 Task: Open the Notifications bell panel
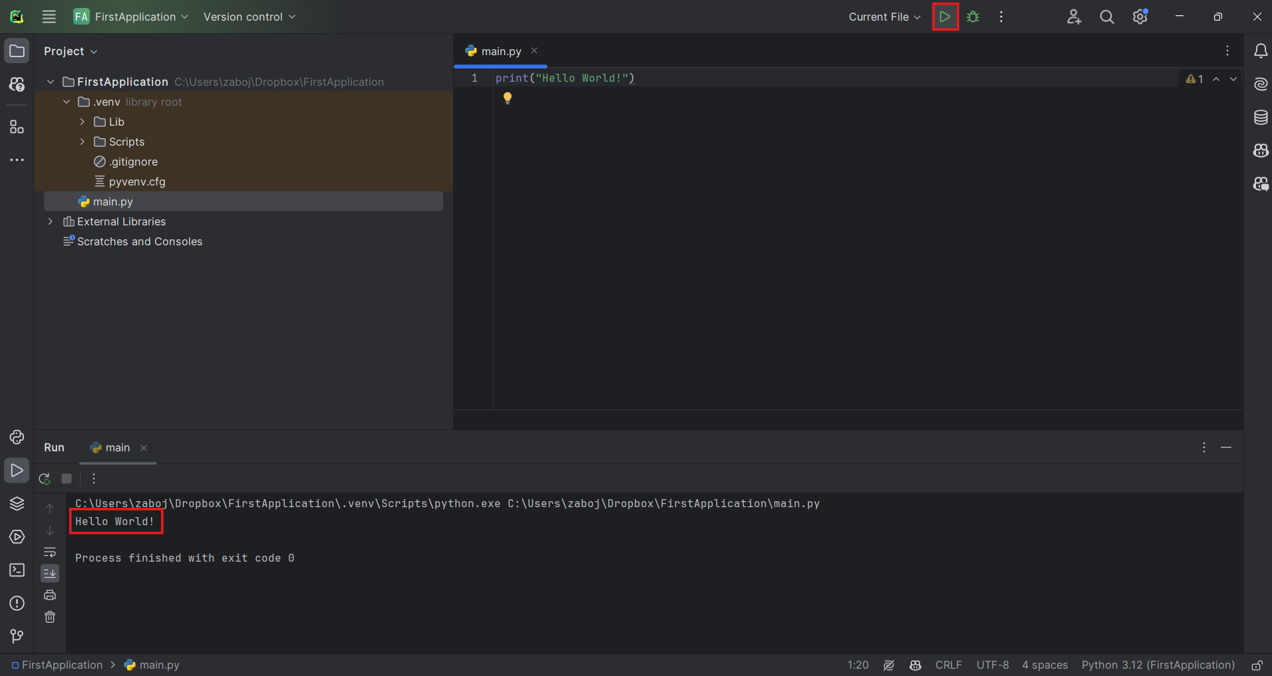[x=1260, y=51]
